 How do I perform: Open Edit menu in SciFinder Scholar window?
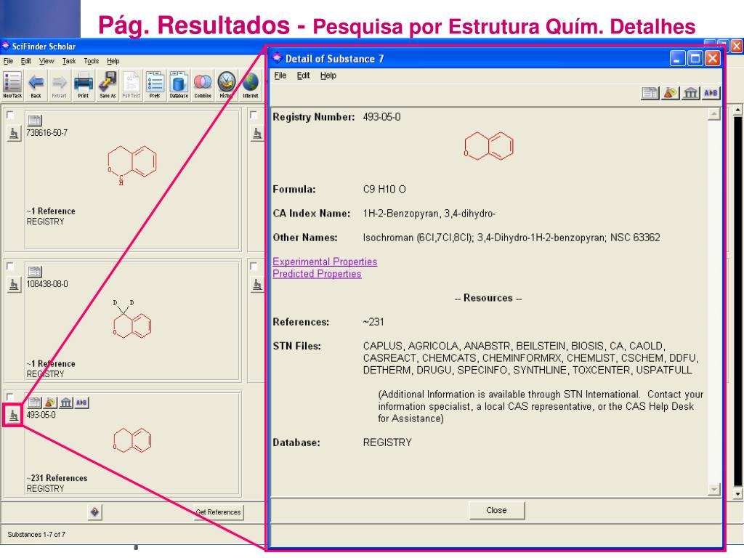25,61
